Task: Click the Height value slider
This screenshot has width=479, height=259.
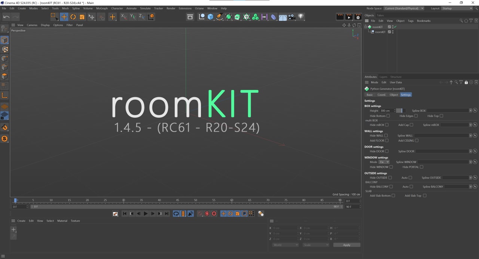Action: (x=401, y=111)
